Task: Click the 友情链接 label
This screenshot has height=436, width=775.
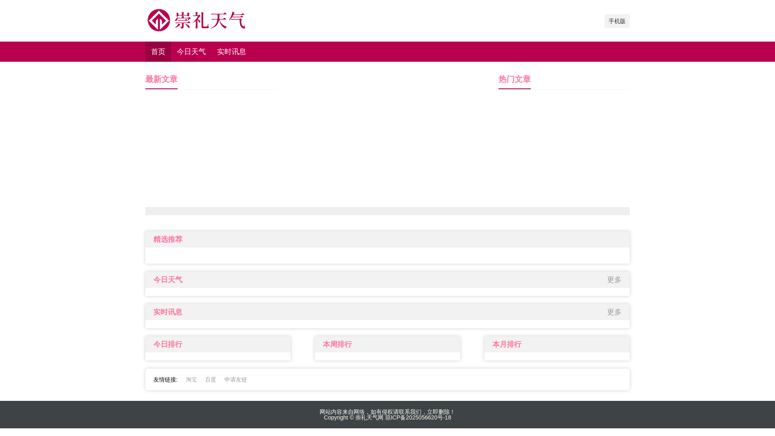Action: [165, 379]
